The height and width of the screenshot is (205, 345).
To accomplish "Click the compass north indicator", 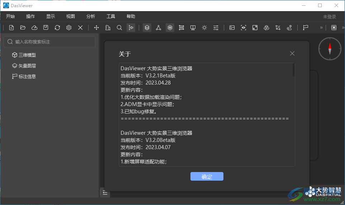I will (330, 49).
